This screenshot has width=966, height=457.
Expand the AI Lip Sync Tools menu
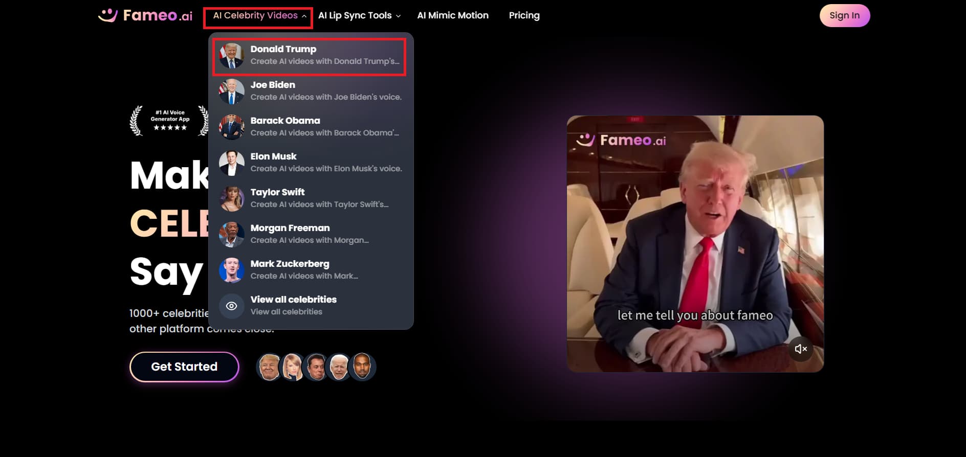[x=359, y=15]
